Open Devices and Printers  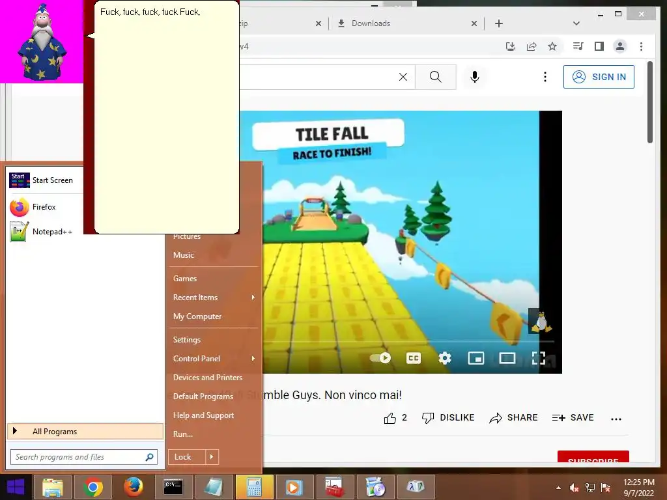(207, 378)
